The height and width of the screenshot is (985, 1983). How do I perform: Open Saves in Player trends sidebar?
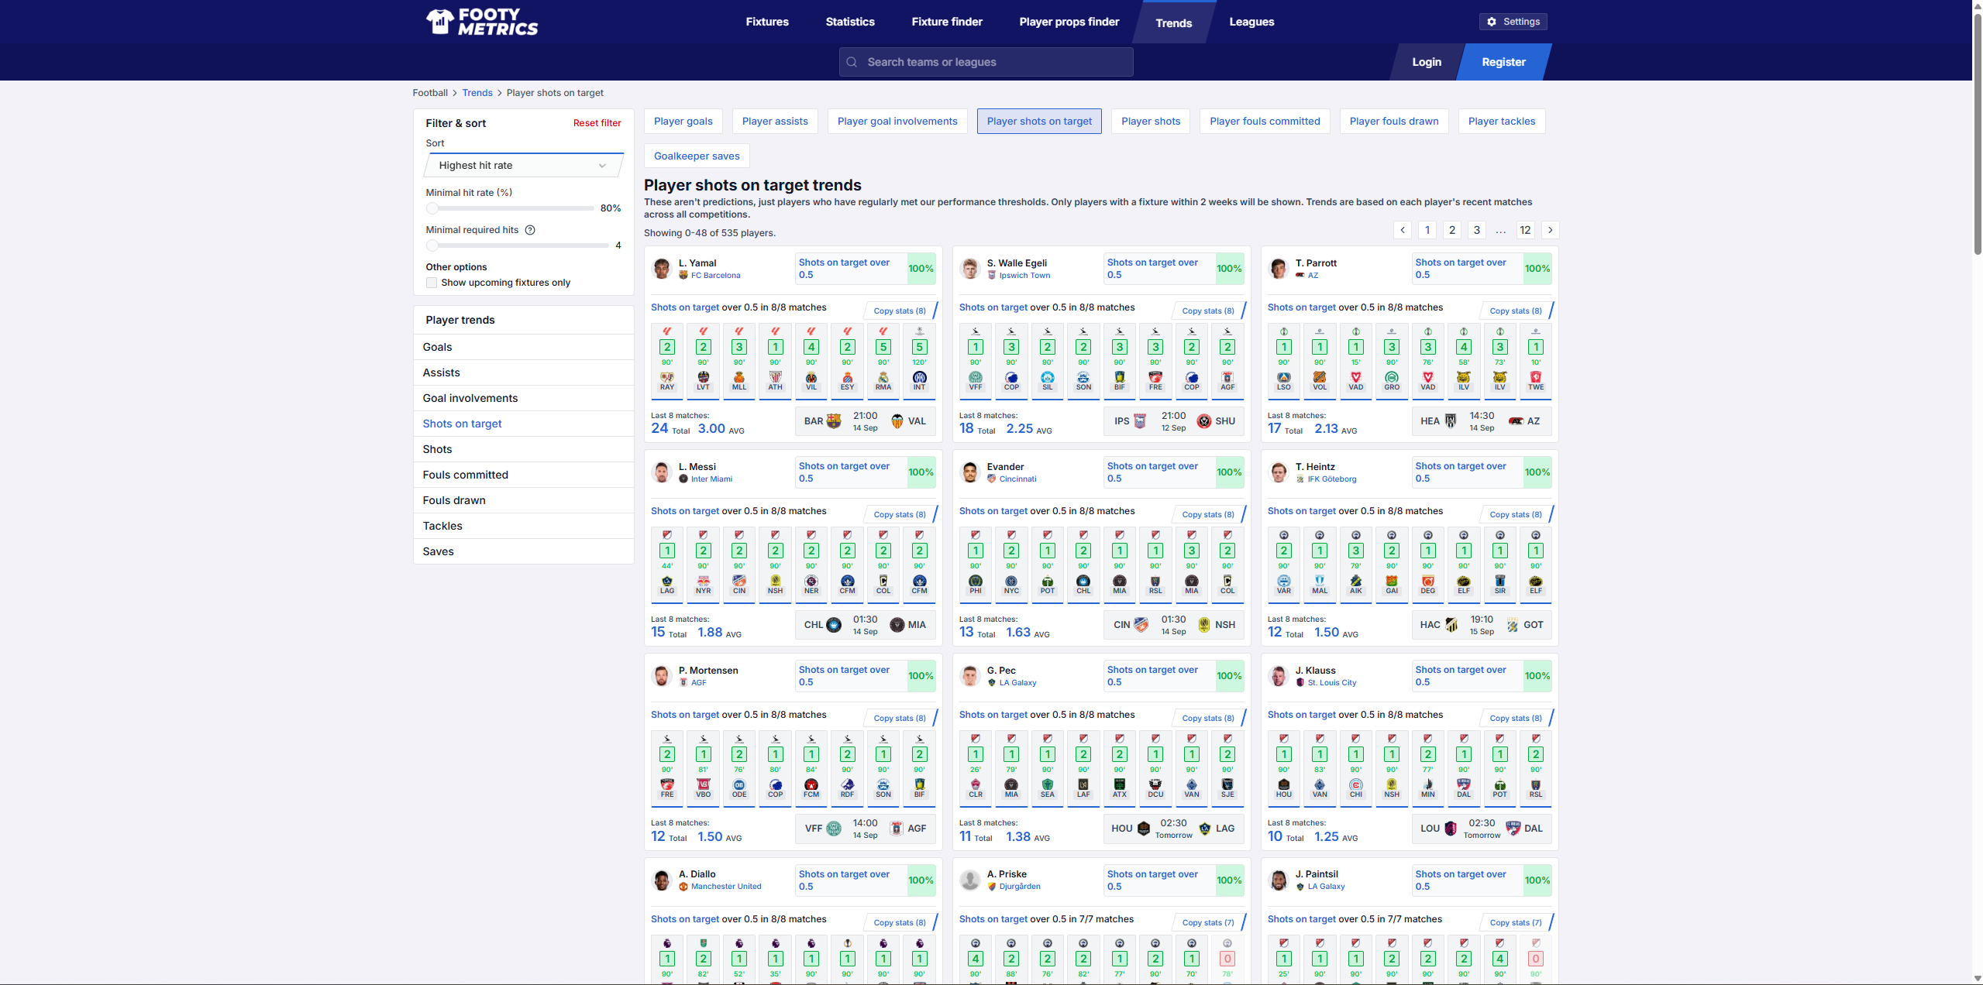[x=524, y=551]
